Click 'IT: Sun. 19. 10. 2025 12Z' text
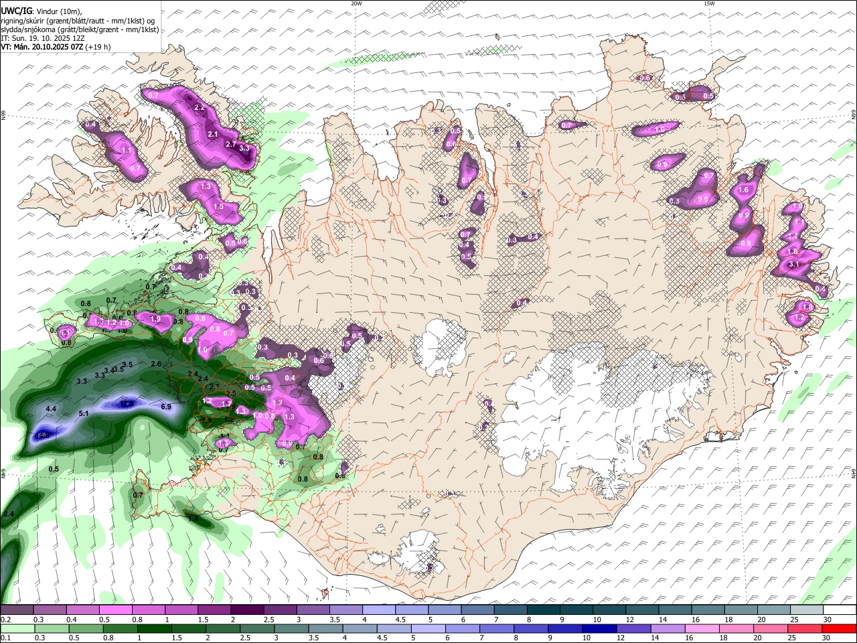This screenshot has height=643, width=857. (x=42, y=38)
